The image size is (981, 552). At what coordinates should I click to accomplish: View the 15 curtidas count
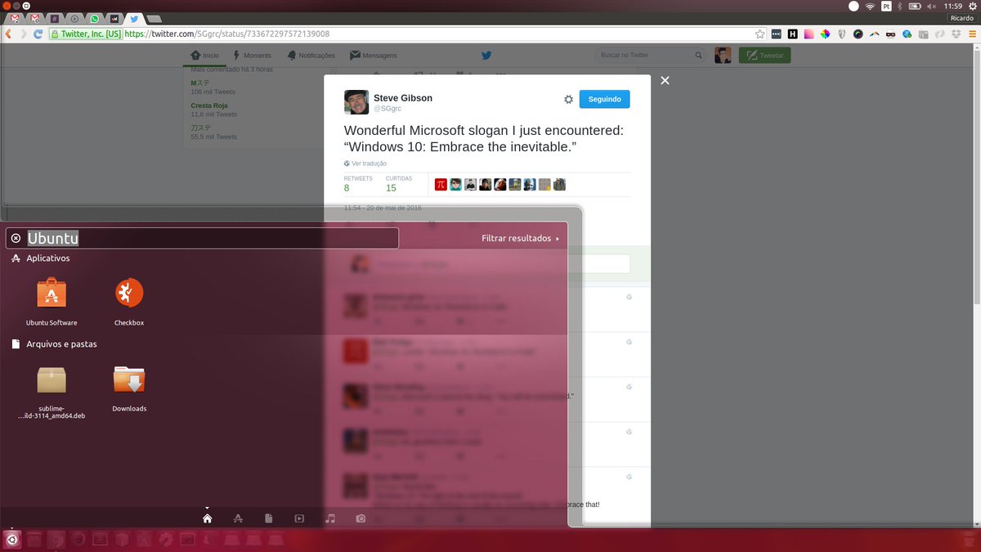pos(391,188)
